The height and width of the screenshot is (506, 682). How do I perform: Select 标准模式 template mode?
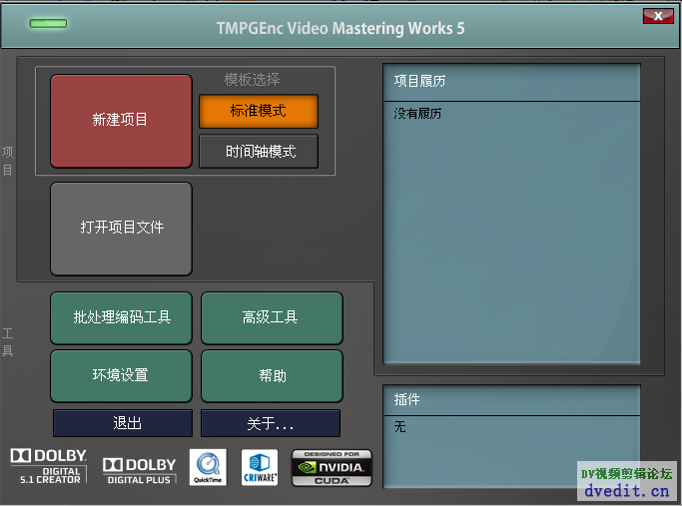click(x=259, y=112)
